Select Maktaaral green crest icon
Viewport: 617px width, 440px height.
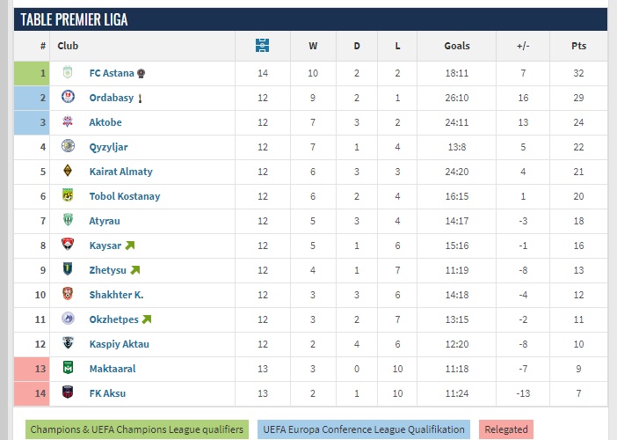pyautogui.click(x=68, y=368)
